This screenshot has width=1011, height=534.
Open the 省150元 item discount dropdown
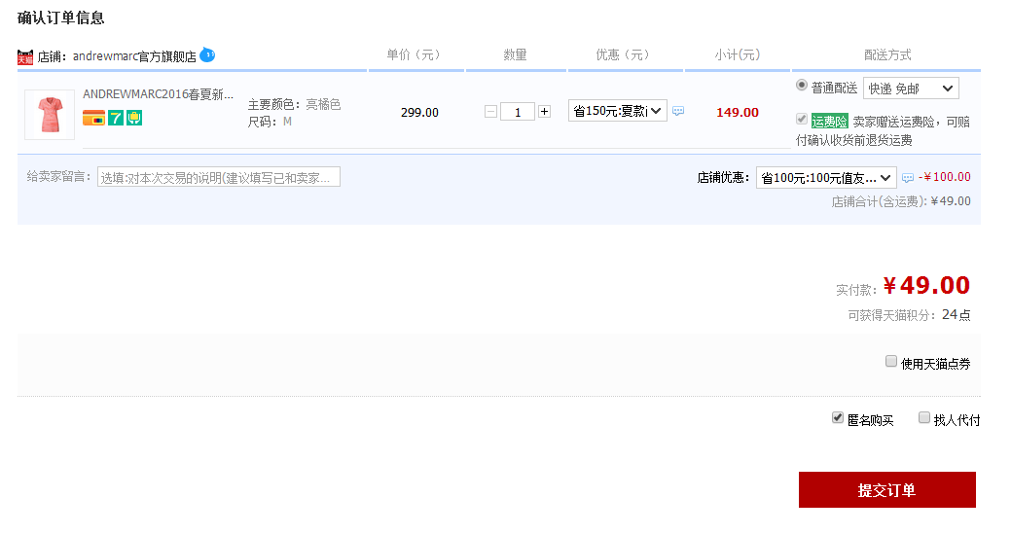click(x=618, y=111)
